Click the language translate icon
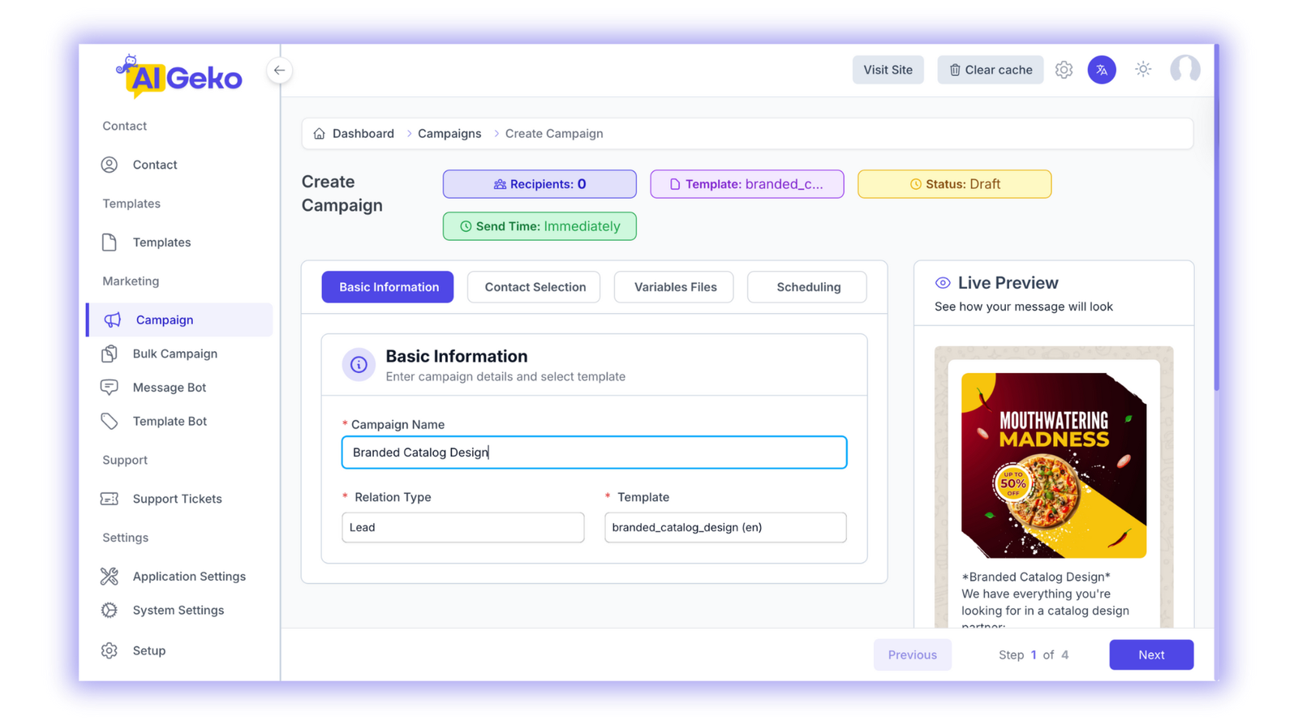1298x725 pixels. click(1102, 70)
